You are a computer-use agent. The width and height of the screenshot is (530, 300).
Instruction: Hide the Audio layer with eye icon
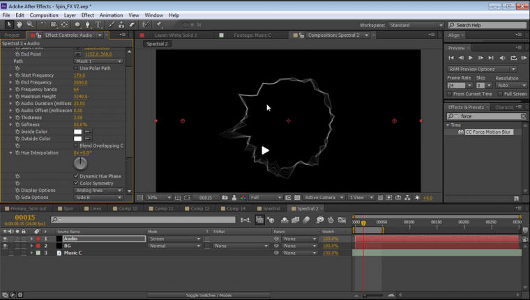pyautogui.click(x=5, y=239)
